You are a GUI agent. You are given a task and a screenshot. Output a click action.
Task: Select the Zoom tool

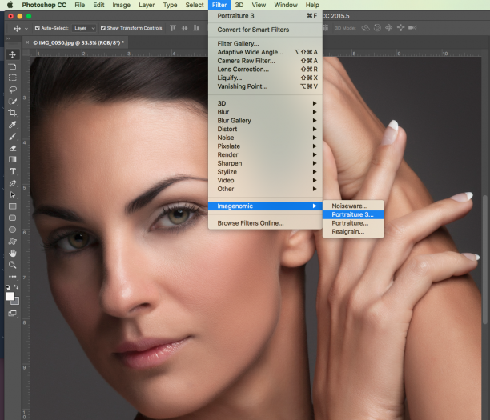(13, 265)
